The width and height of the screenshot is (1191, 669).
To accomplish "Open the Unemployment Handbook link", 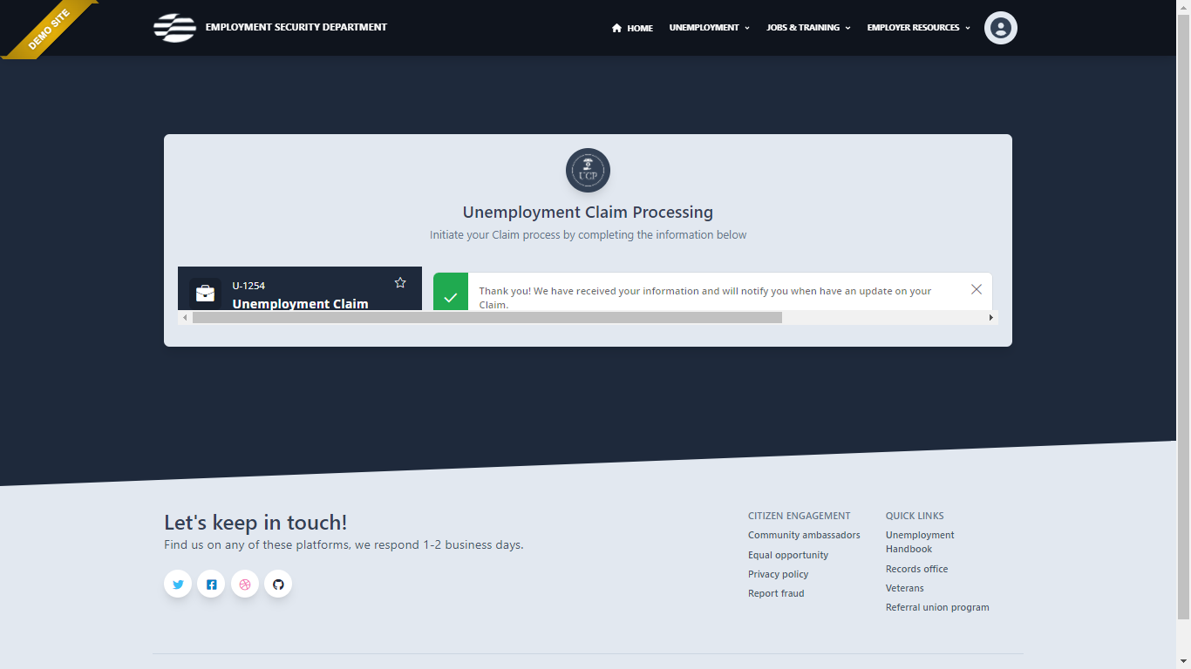I will tap(919, 542).
